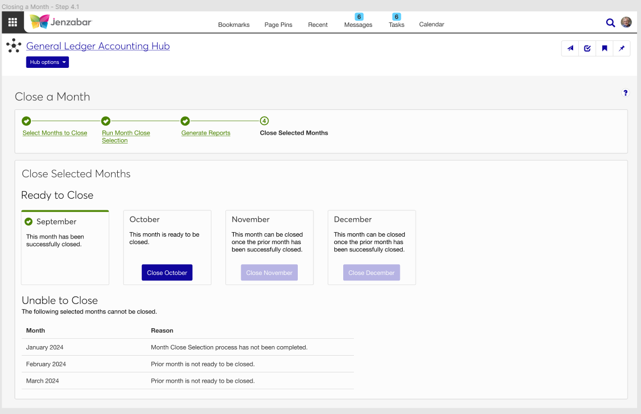Open the help question mark icon
This screenshot has height=414, width=641.
(625, 93)
